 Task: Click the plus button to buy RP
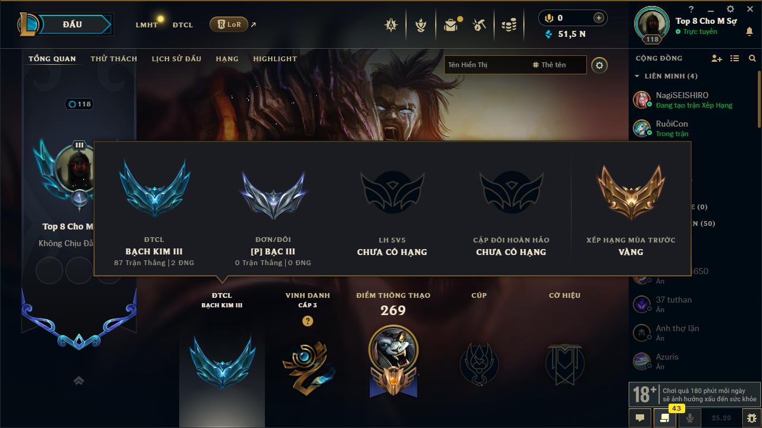pyautogui.click(x=599, y=18)
